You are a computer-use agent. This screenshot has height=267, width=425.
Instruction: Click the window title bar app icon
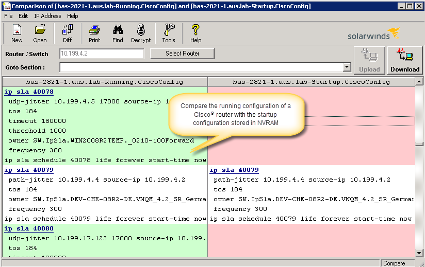(x=6, y=6)
